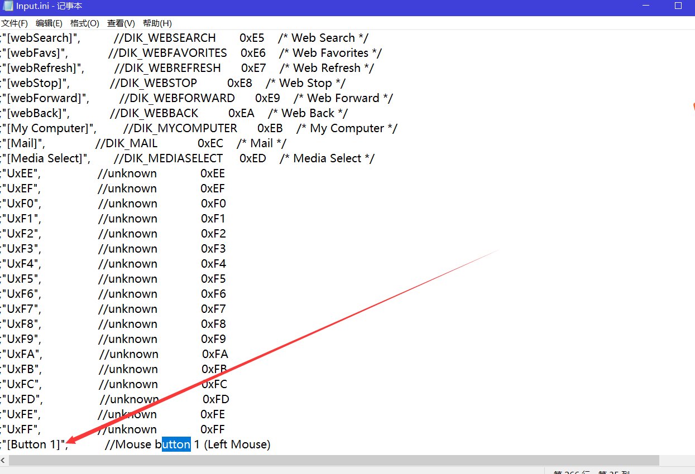Click the horizontal scrollbar thumb
The height and width of the screenshot is (474, 695).
tap(334, 461)
